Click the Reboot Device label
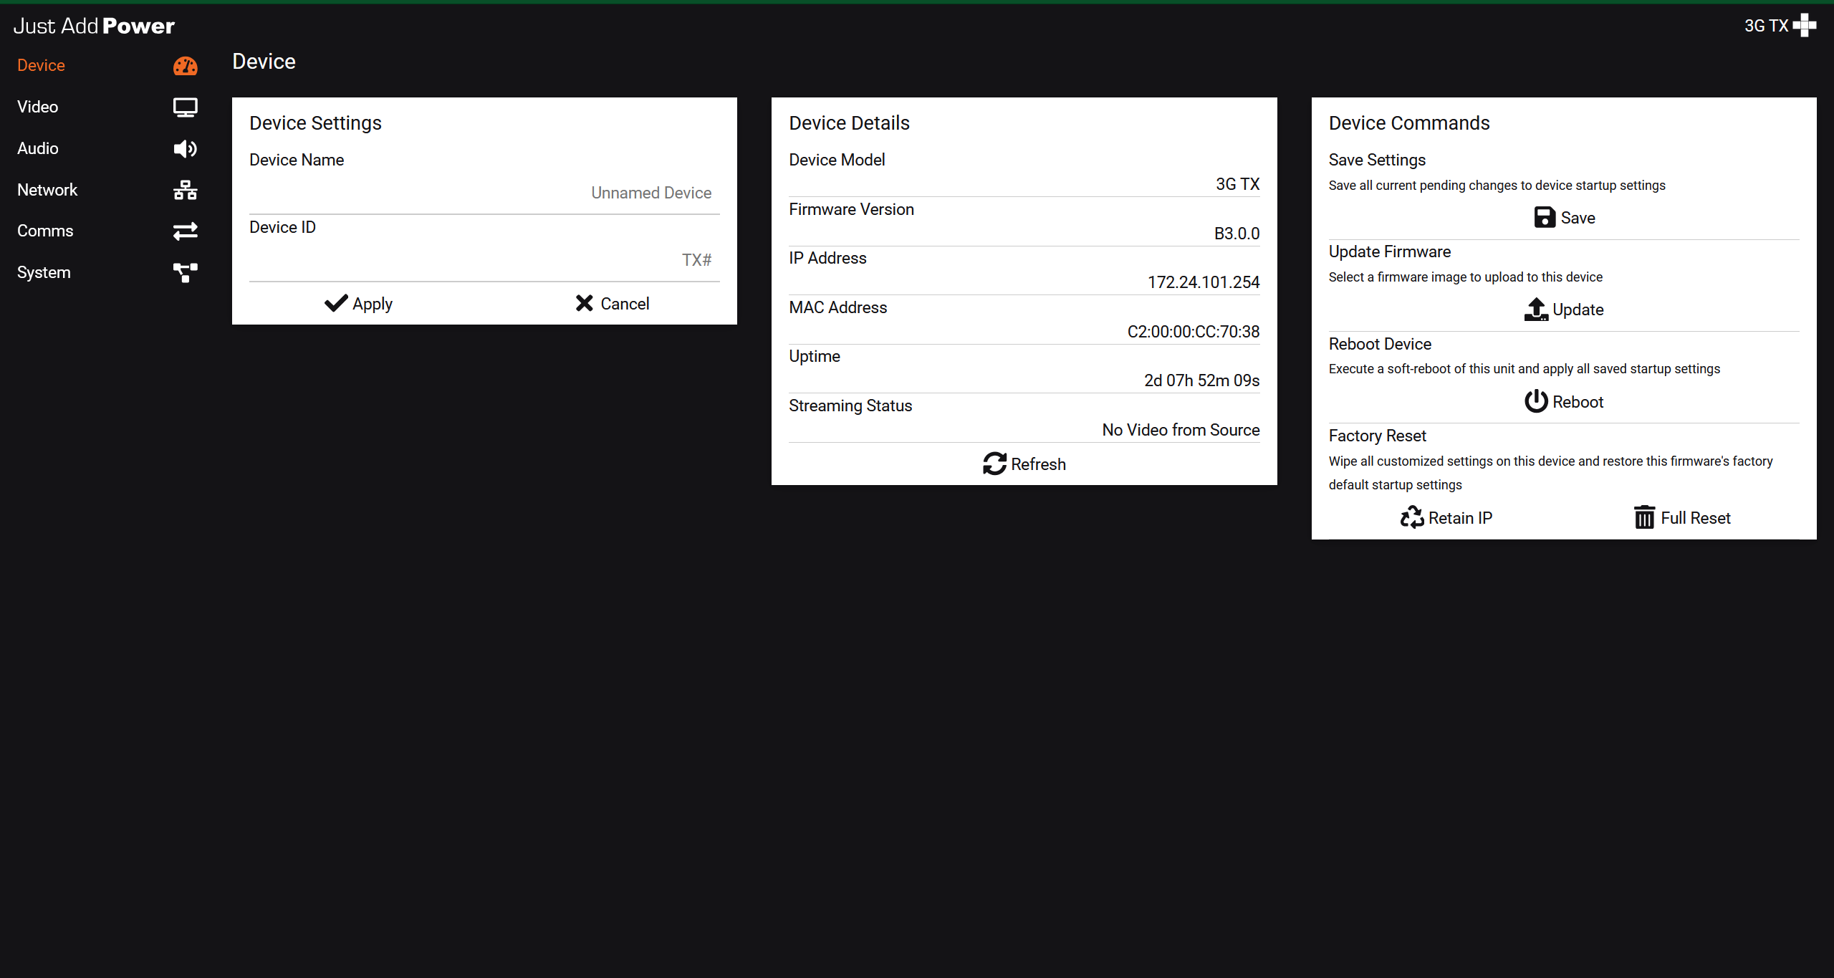Screen dimensions: 1834x978 pos(1380,344)
